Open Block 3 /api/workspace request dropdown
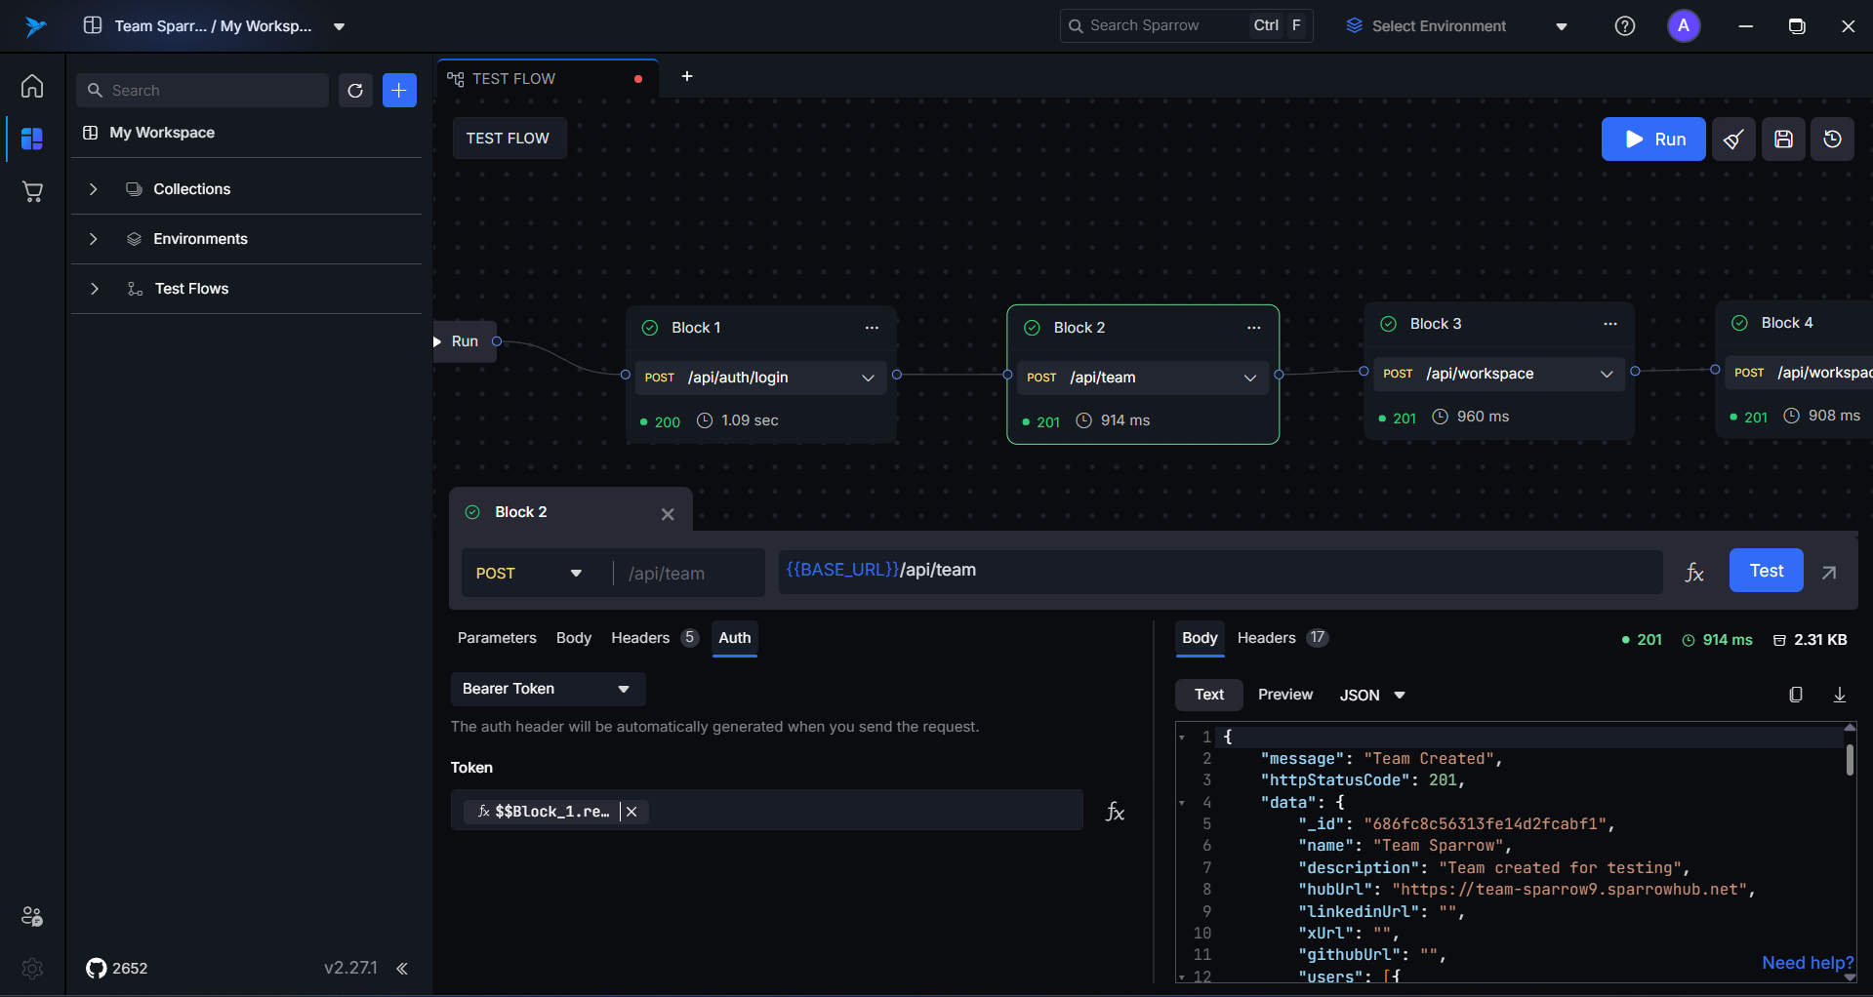 (x=1607, y=375)
